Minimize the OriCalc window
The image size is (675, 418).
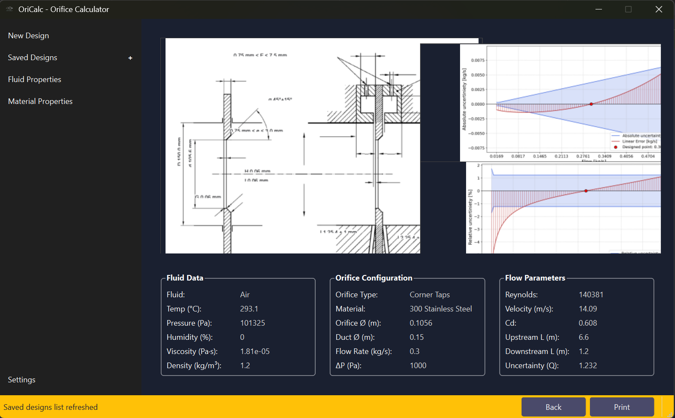[598, 9]
